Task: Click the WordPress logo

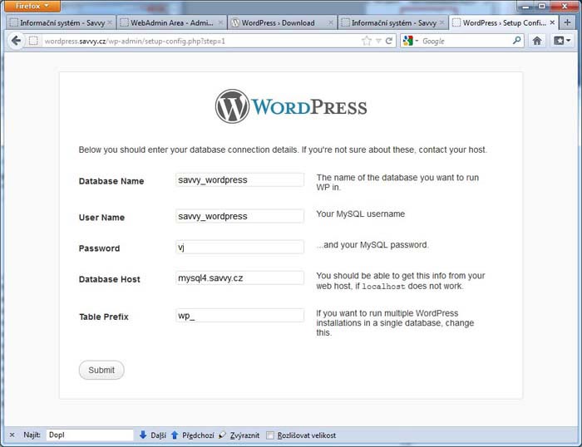Action: point(291,106)
